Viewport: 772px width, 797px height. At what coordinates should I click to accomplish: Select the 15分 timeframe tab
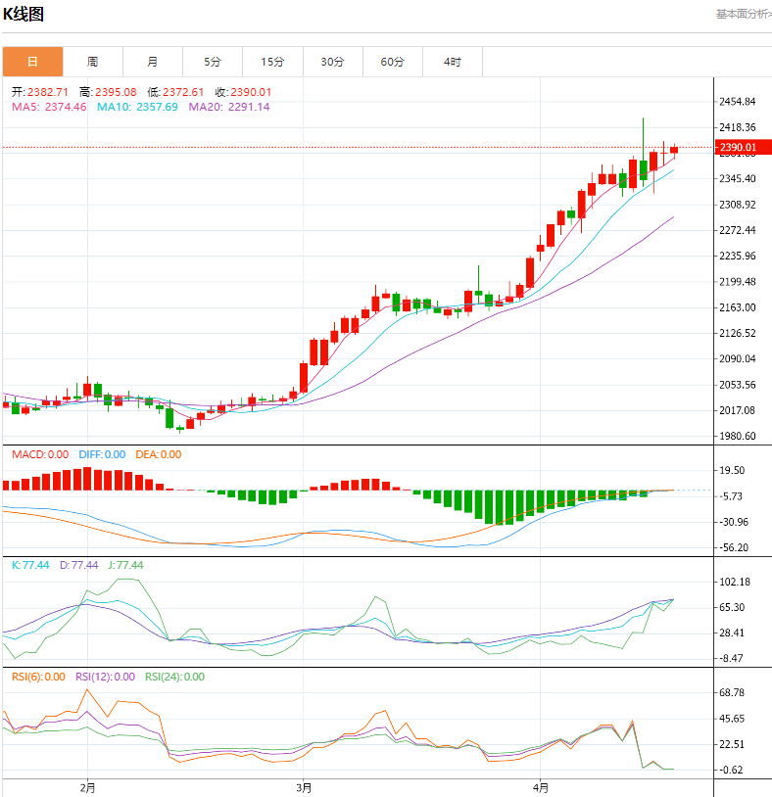pos(272,62)
